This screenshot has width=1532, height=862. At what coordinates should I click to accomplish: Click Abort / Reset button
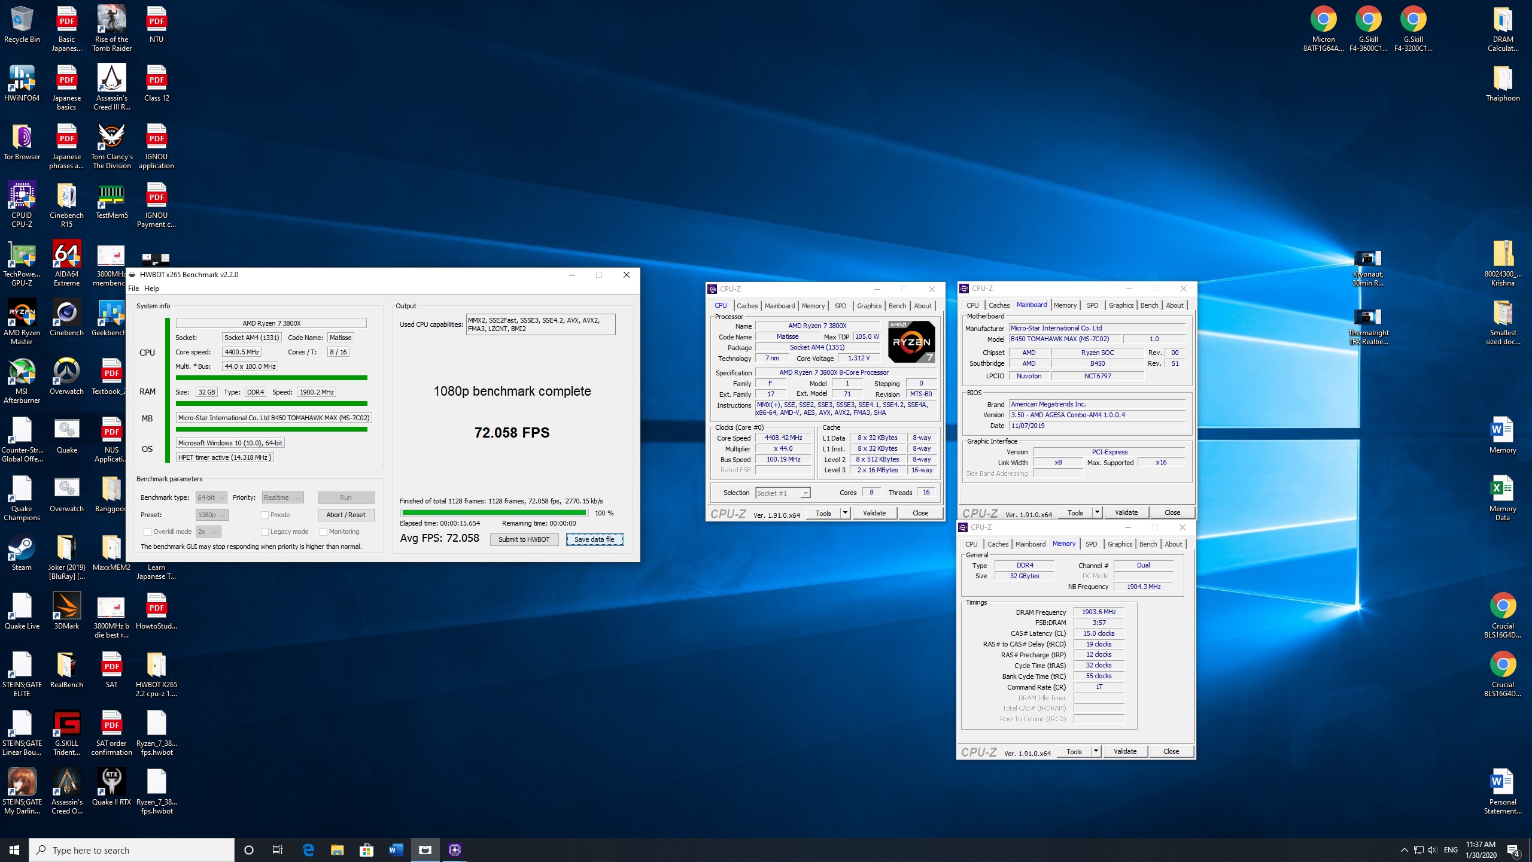346,515
